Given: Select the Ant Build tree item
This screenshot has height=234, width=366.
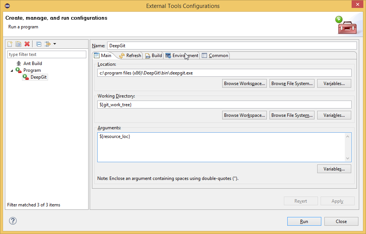Looking at the screenshot, I should pyautogui.click(x=33, y=64).
